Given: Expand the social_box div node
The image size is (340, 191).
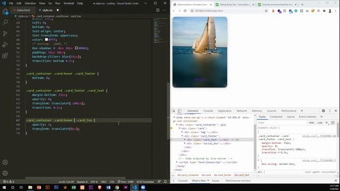Looking at the screenshot, I should click(x=185, y=143).
